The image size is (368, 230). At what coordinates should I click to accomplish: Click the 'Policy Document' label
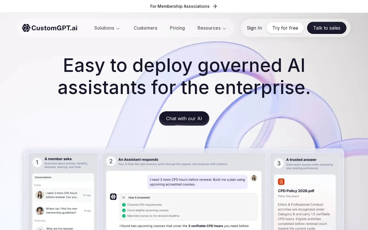[x=289, y=196]
